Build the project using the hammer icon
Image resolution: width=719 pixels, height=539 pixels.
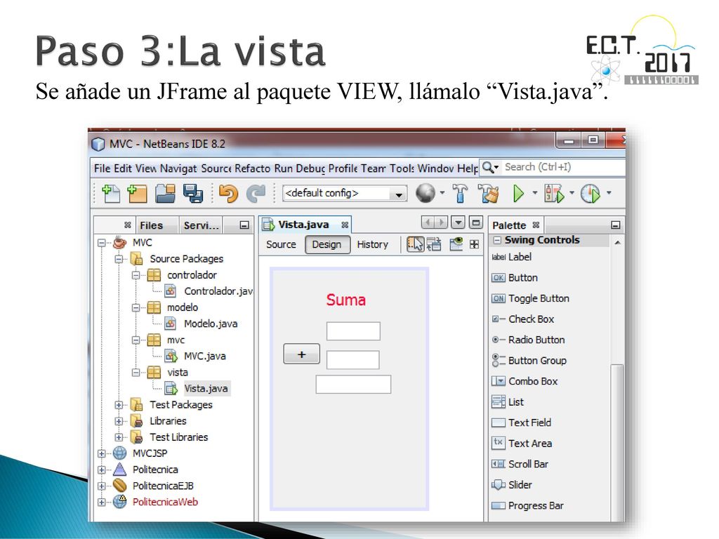click(460, 193)
